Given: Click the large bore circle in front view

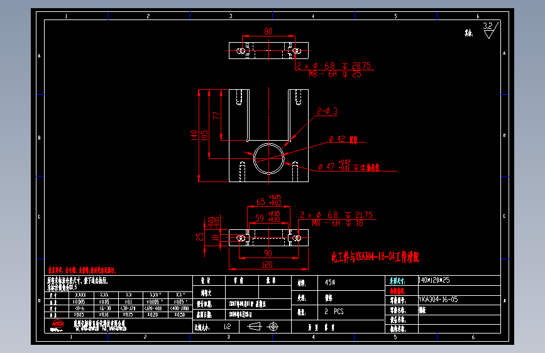Looking at the screenshot, I should [x=268, y=159].
